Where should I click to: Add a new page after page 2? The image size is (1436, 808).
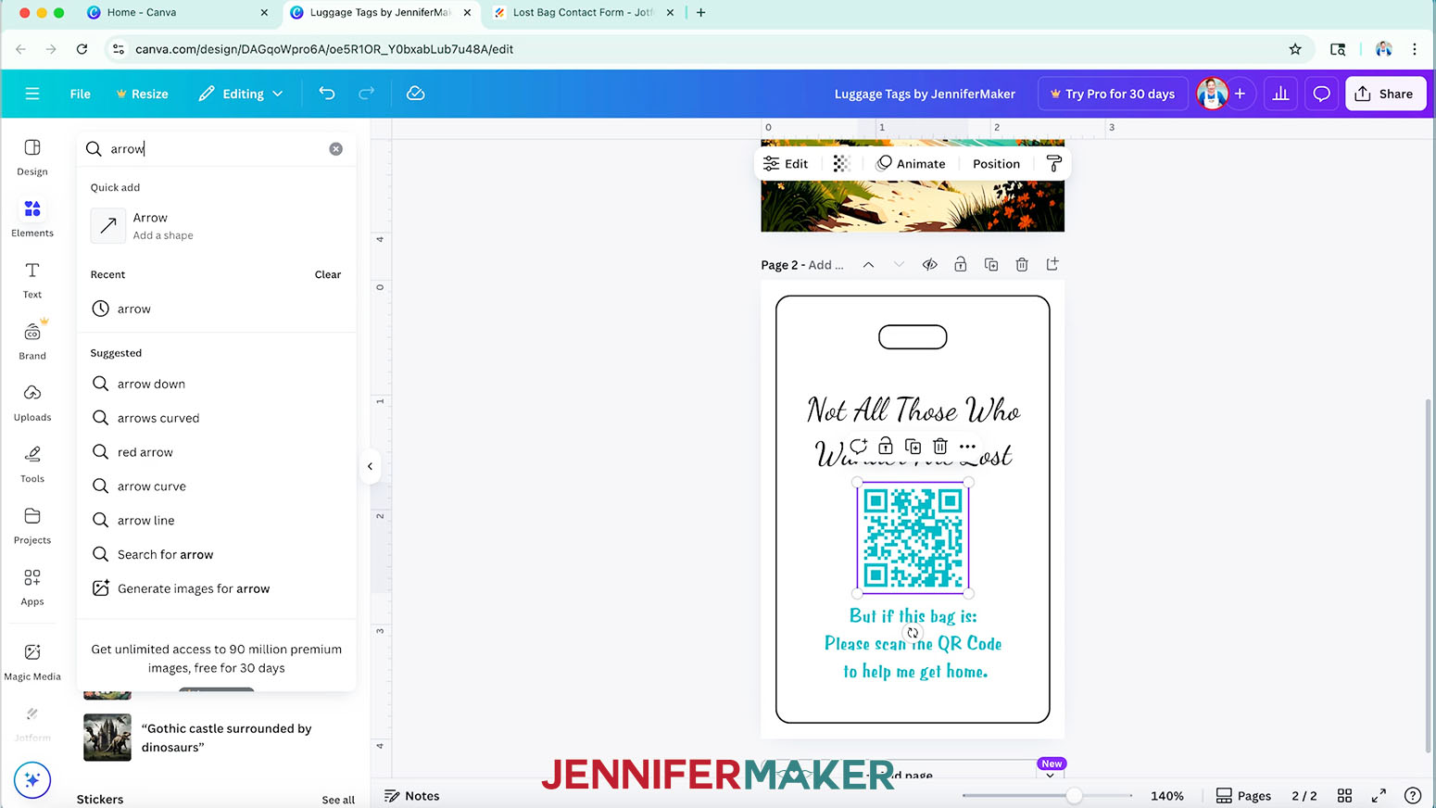point(1052,265)
